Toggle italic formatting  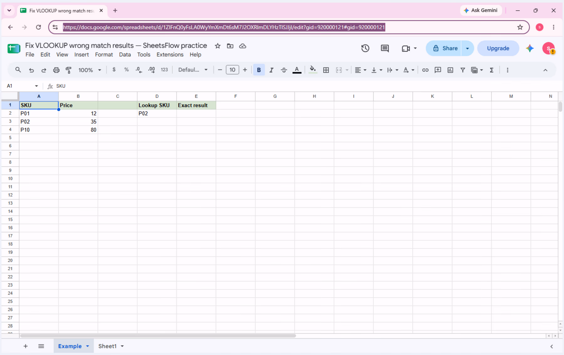click(x=271, y=70)
